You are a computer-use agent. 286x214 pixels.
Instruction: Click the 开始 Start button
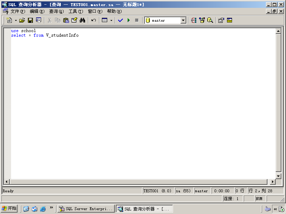9,208
